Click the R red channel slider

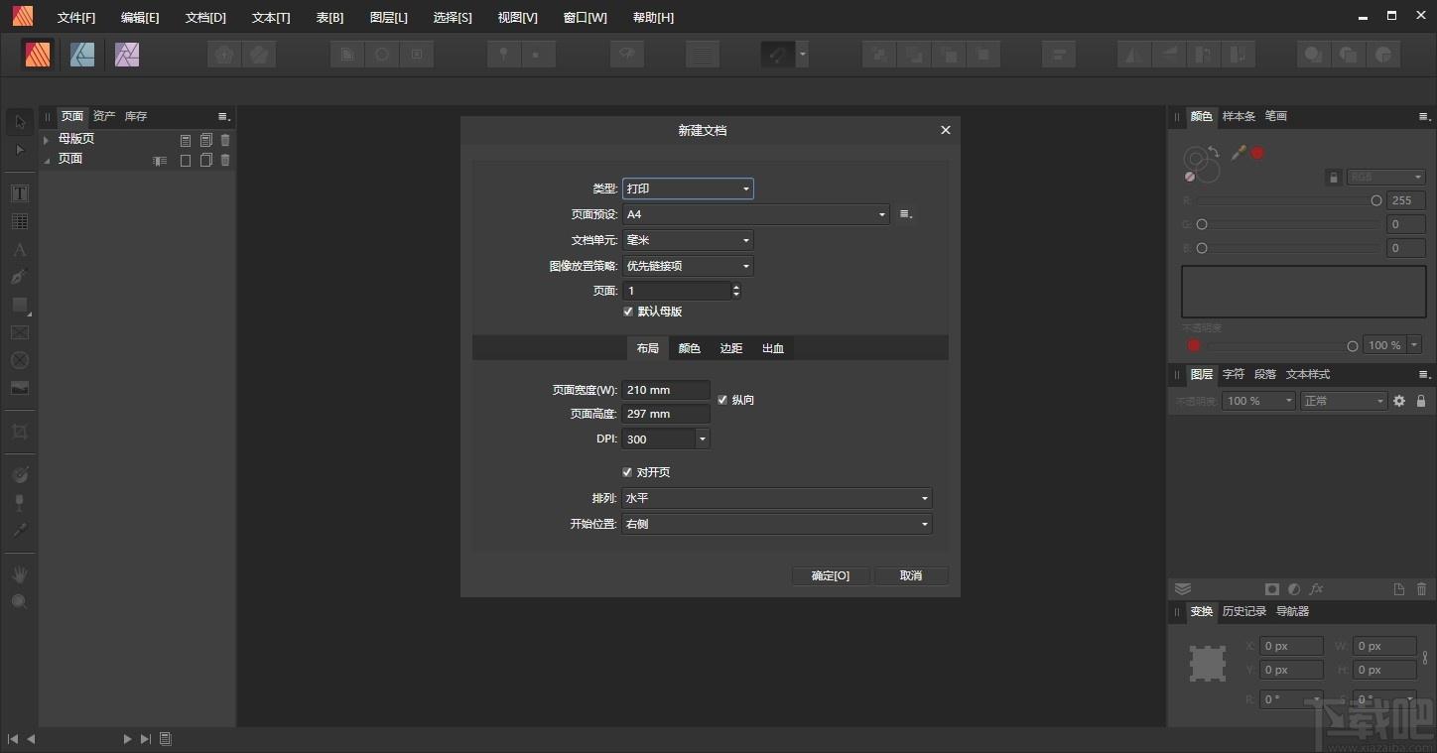(1289, 200)
